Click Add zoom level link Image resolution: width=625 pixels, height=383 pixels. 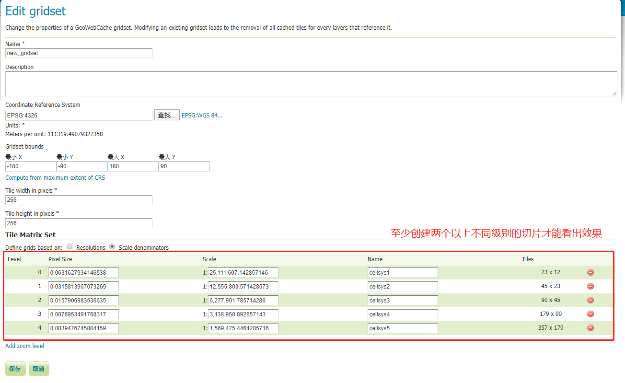click(x=24, y=346)
